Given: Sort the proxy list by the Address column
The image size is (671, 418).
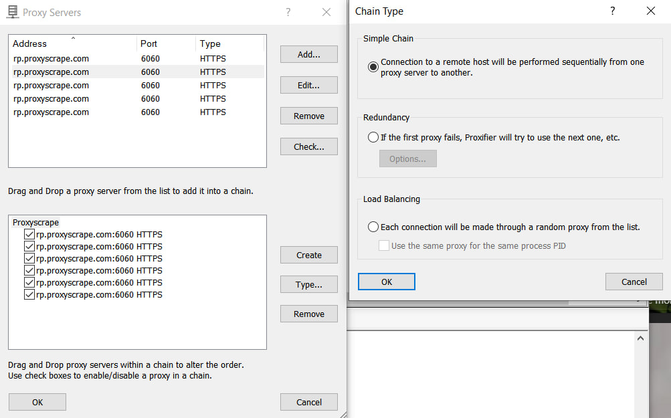Looking at the screenshot, I should pos(29,43).
